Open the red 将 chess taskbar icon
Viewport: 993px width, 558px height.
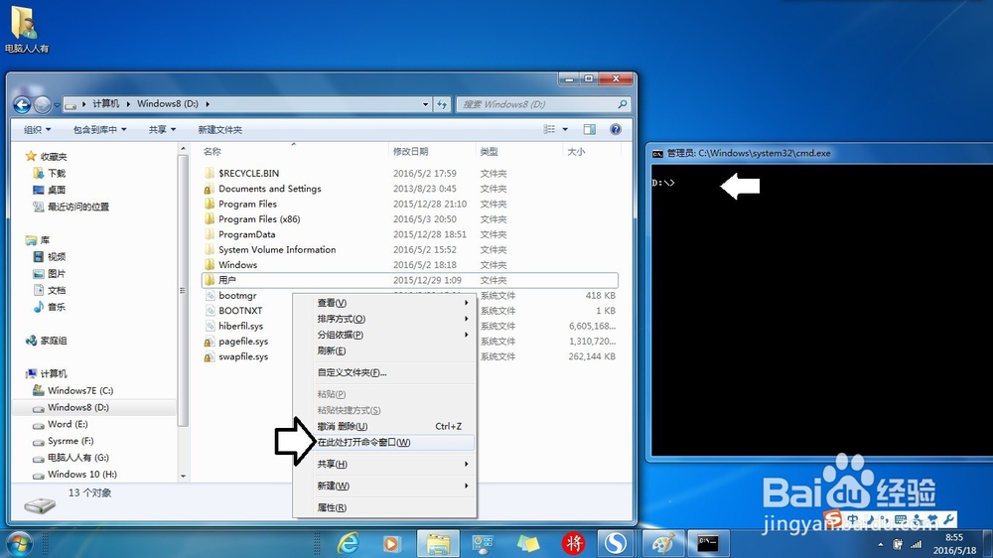(x=573, y=543)
